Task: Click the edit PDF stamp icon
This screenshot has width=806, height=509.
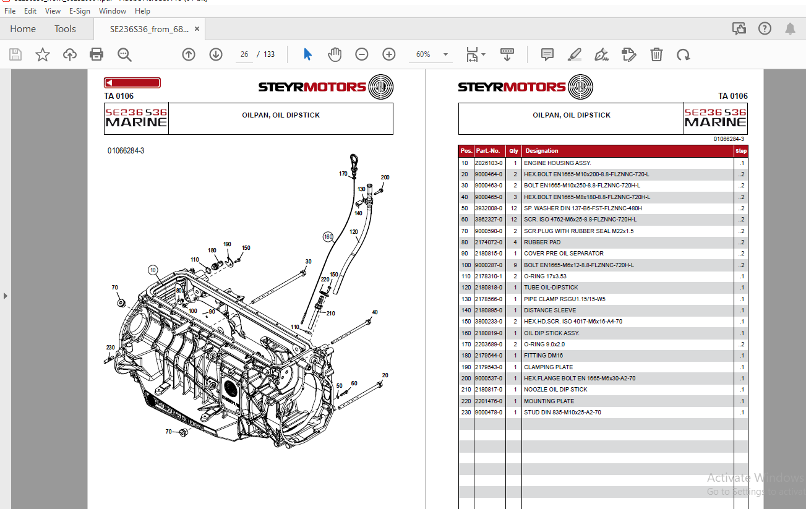Action: 629,54
